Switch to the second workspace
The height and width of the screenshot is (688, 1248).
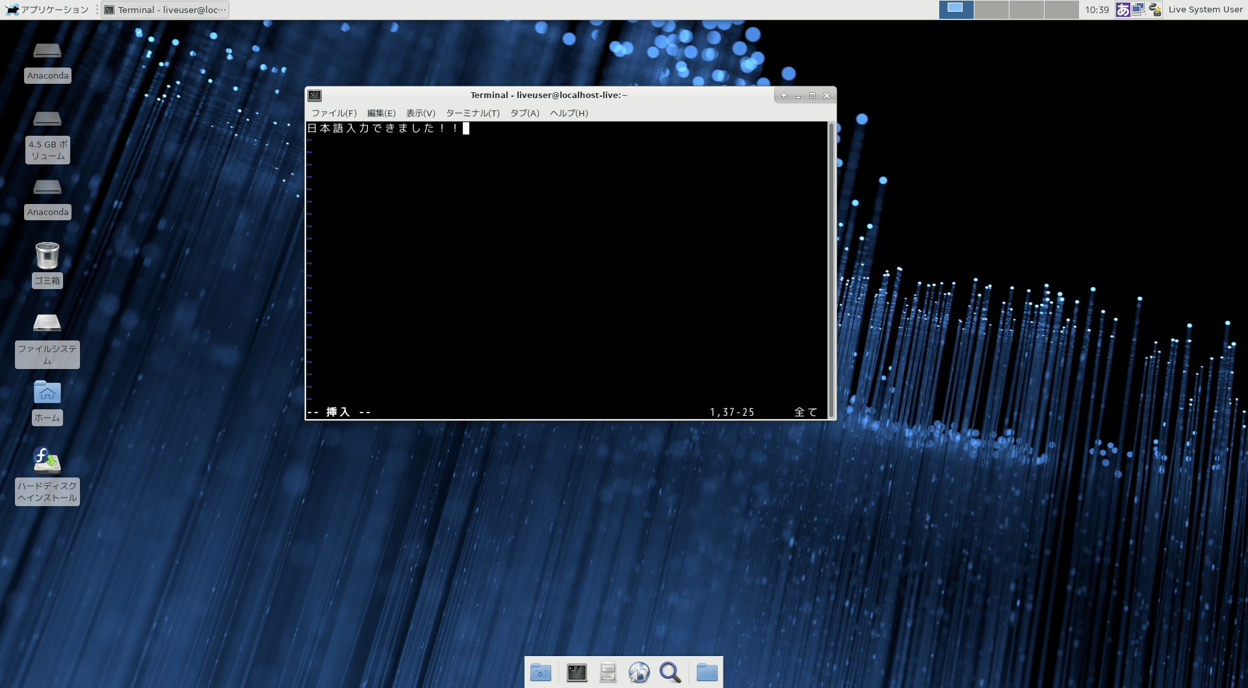[x=991, y=10]
